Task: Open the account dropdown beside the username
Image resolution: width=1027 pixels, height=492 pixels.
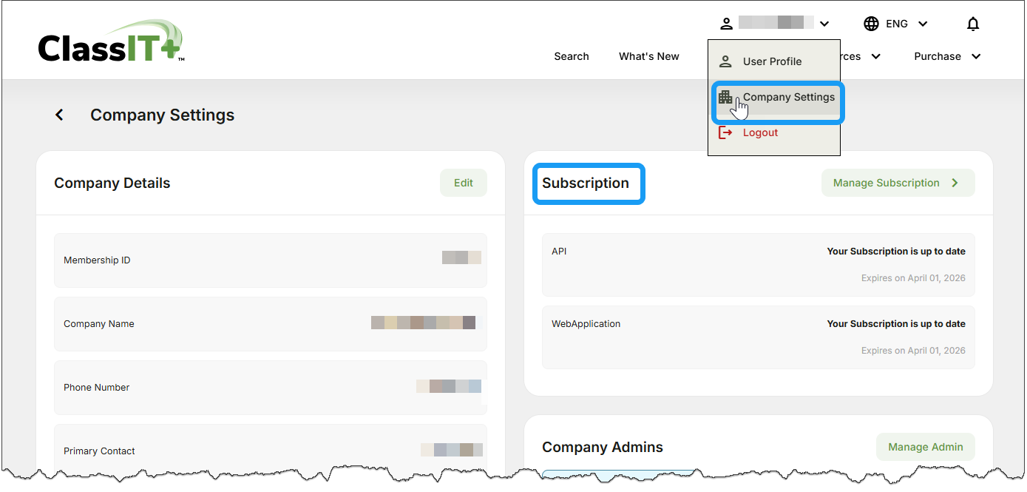Action: (824, 23)
